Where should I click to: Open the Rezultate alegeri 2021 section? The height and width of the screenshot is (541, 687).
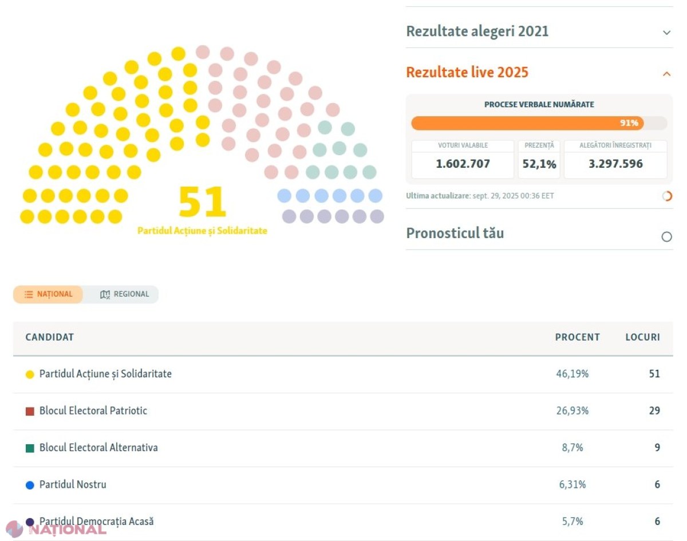pos(477,31)
